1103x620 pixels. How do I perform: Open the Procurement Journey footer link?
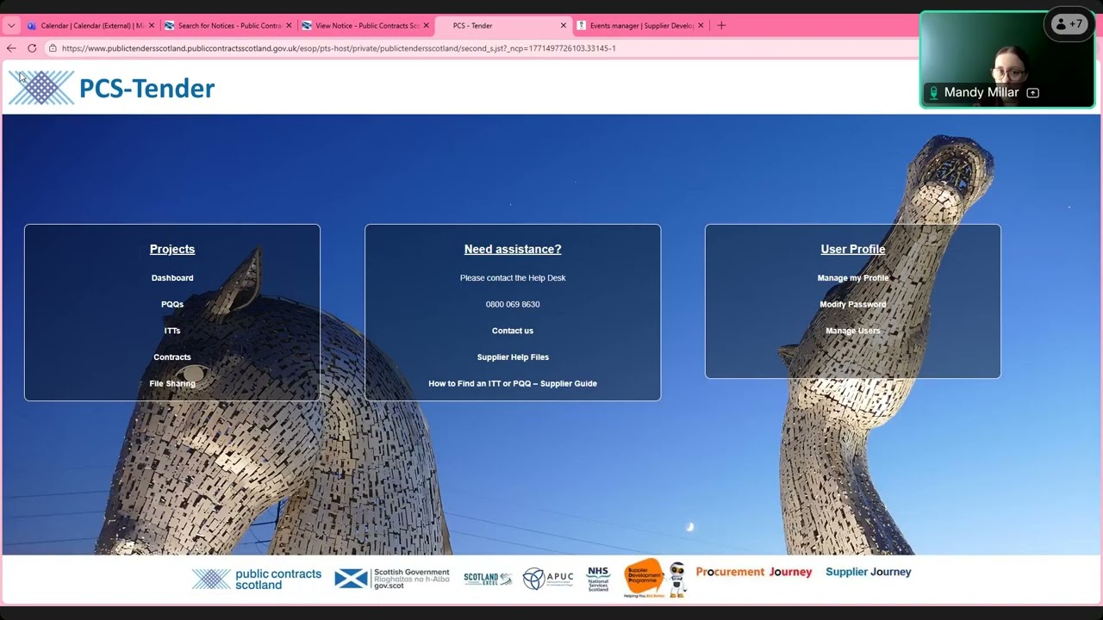pyautogui.click(x=754, y=572)
